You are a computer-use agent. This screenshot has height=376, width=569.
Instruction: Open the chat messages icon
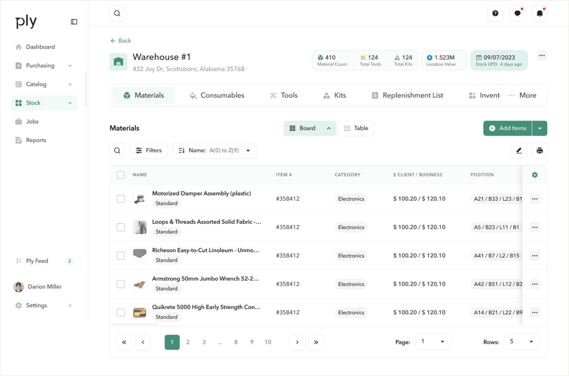(x=517, y=13)
